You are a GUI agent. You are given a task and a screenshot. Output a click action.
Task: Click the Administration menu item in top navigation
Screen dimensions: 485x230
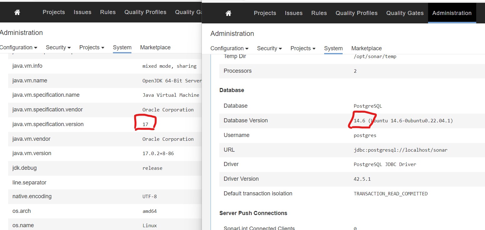[x=452, y=13]
